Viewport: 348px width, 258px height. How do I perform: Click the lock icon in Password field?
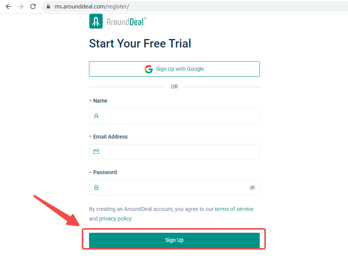[96, 188]
